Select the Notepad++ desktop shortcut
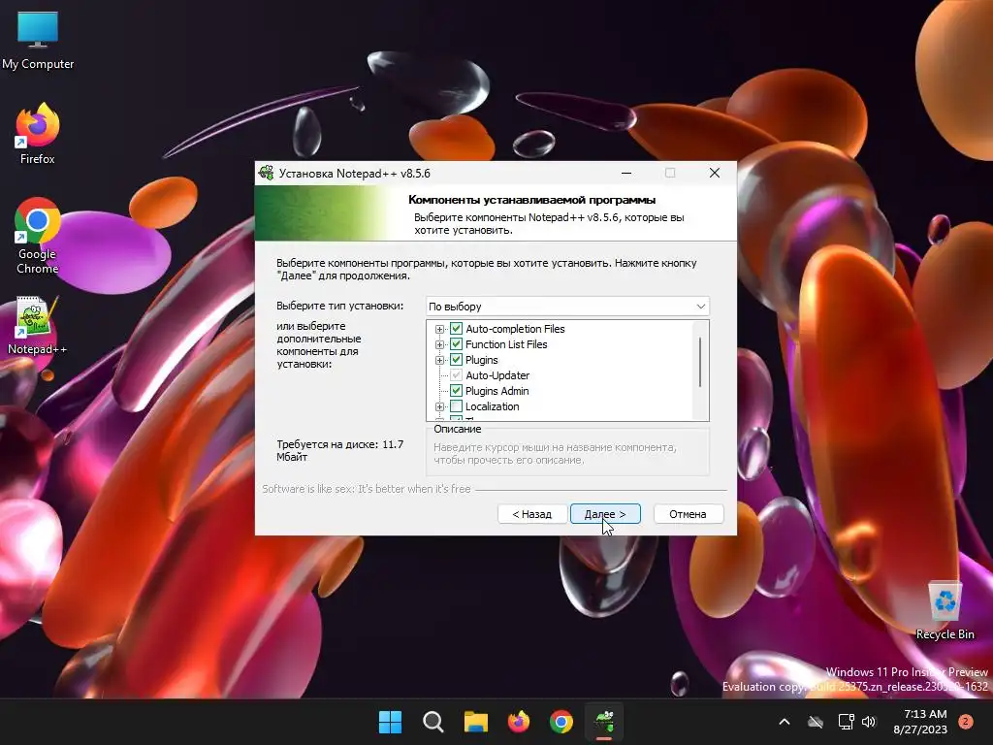This screenshot has width=993, height=745. tap(38, 326)
